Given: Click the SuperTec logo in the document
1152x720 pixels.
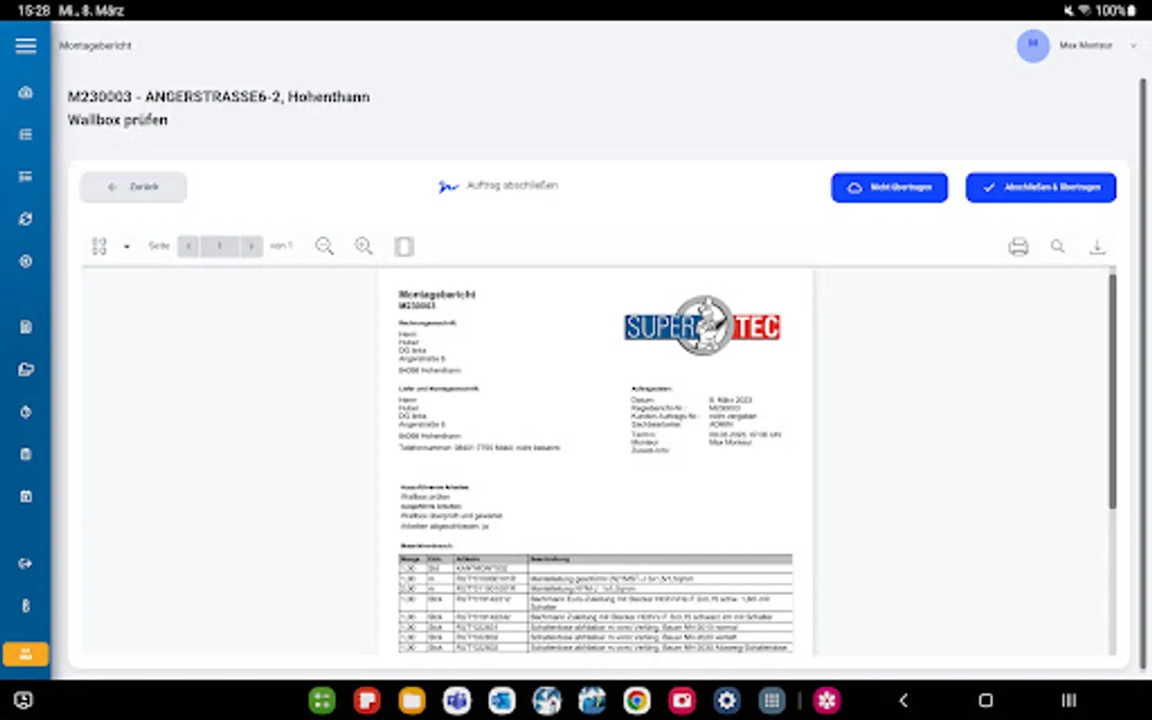Looking at the screenshot, I should pyautogui.click(x=702, y=326).
